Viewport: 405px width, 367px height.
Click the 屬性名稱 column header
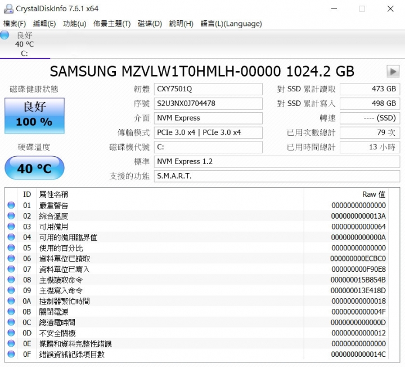coord(54,194)
